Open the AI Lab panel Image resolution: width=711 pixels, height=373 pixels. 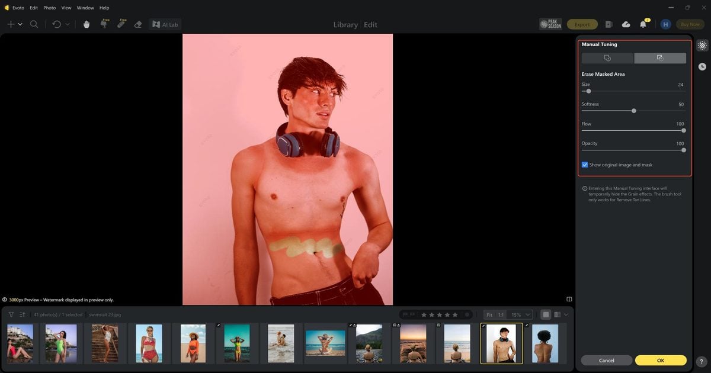(x=165, y=24)
